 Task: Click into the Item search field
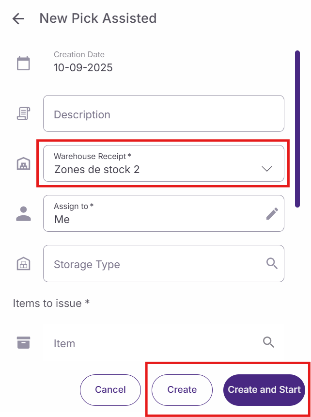click(155, 343)
